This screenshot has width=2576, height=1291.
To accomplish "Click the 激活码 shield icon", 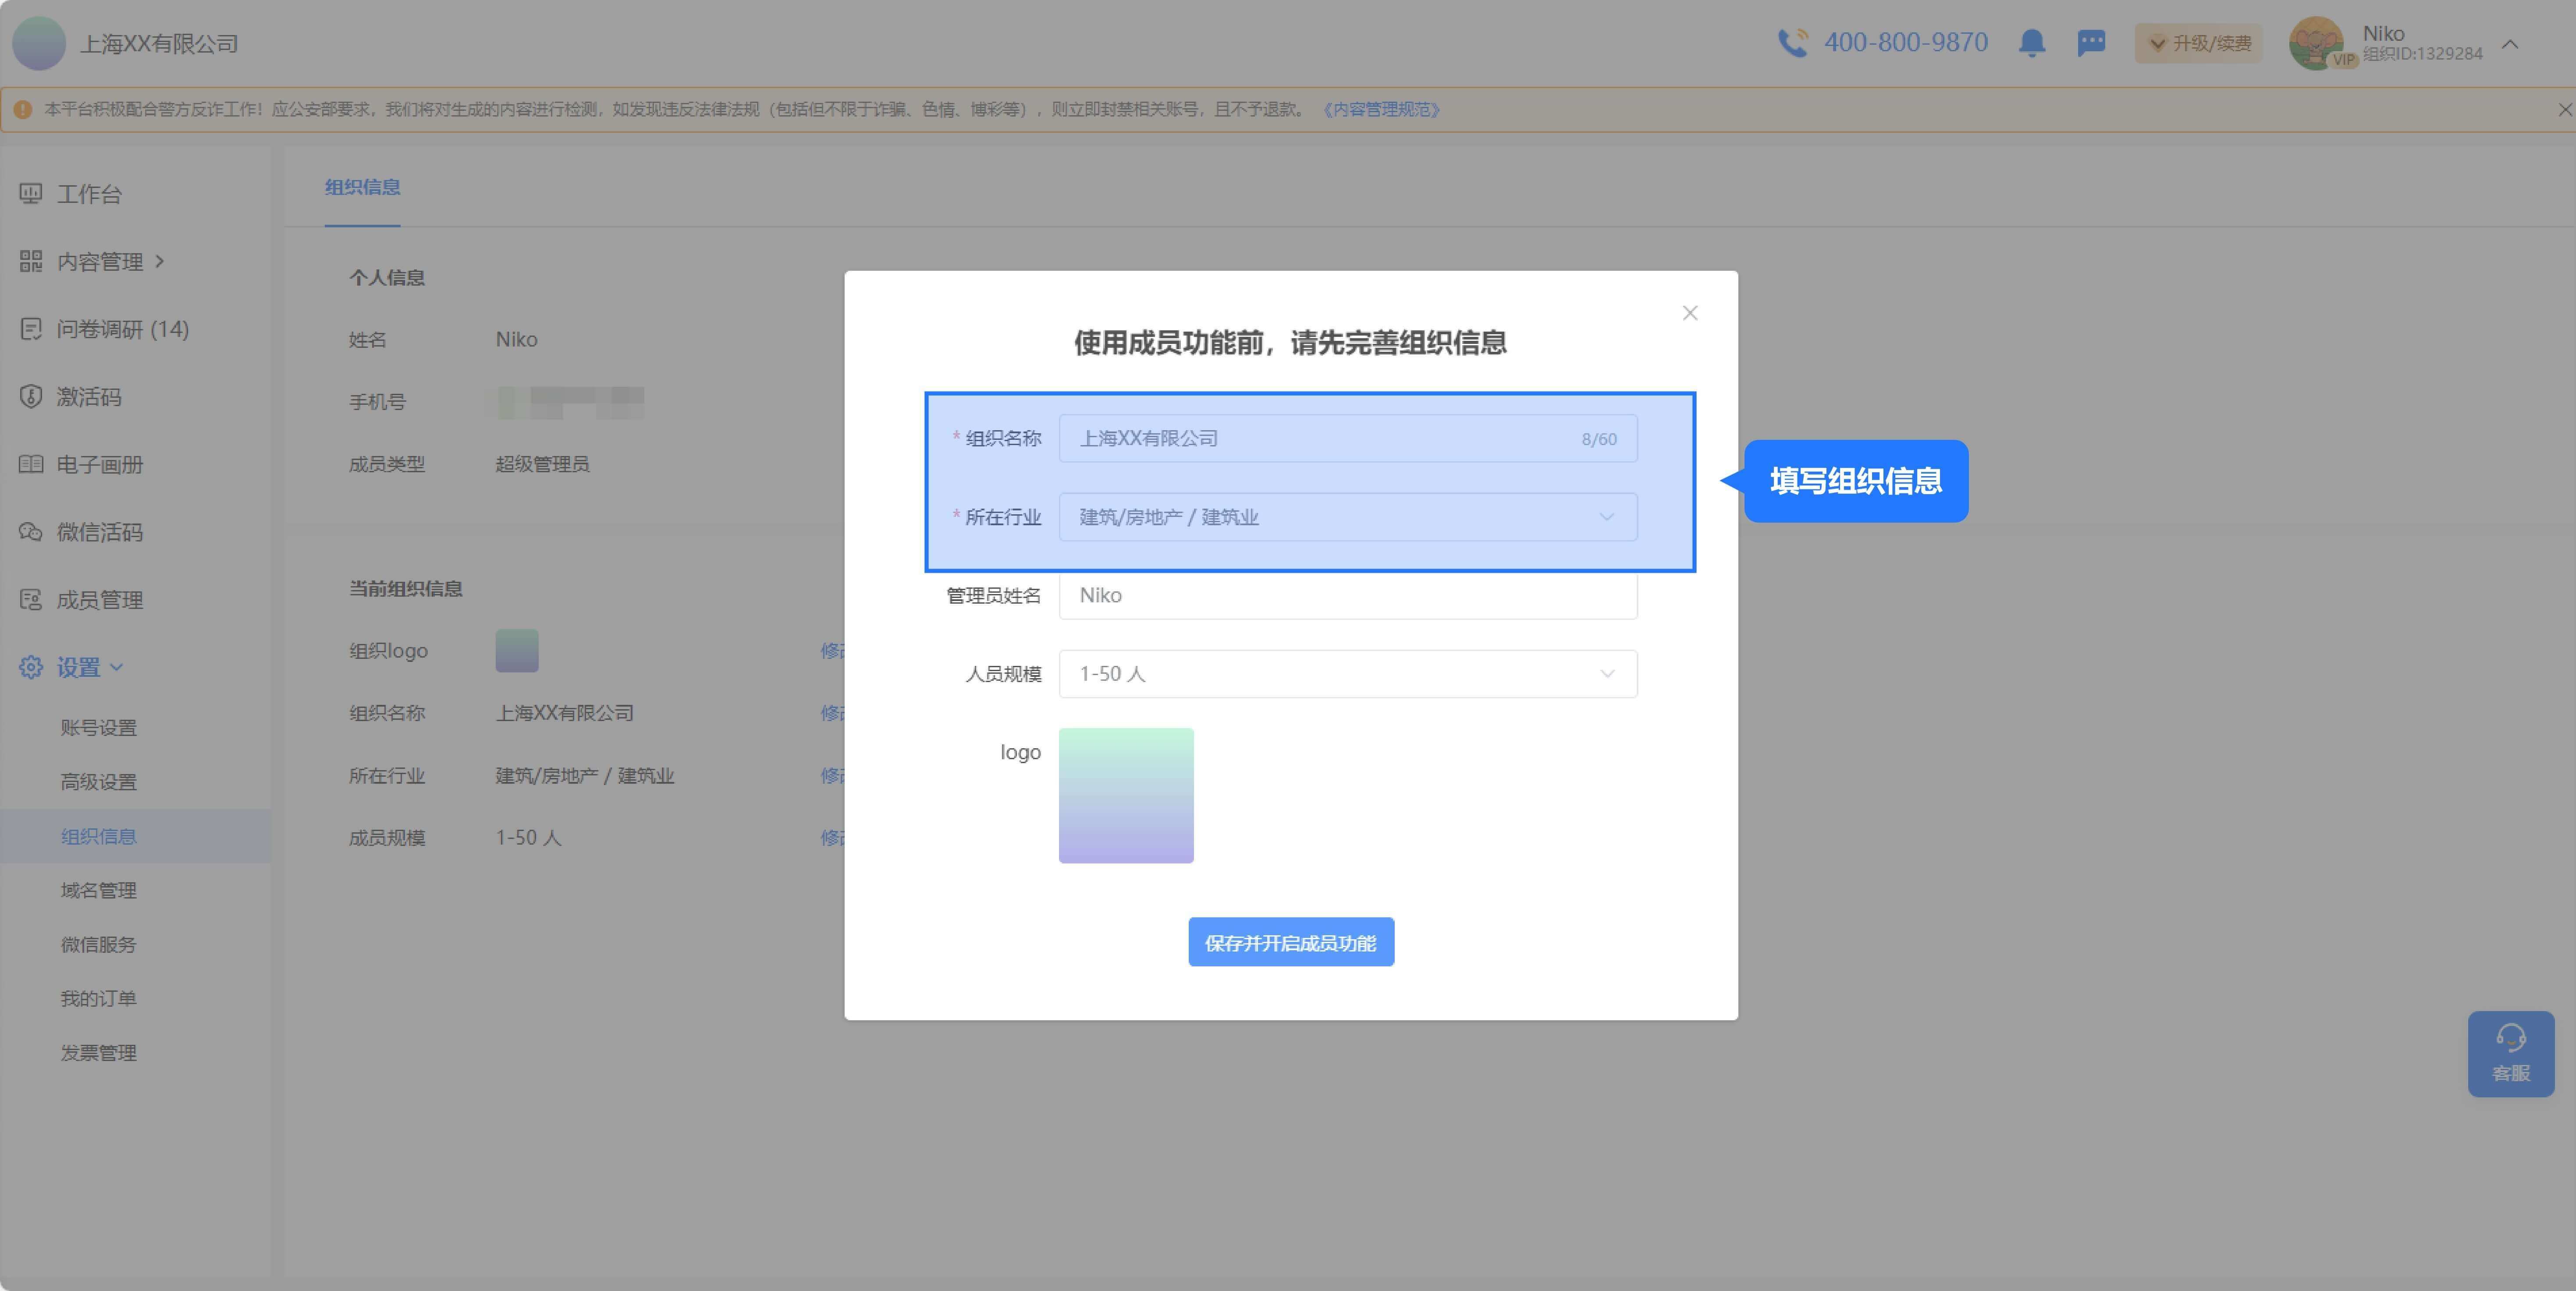I will tap(31, 397).
